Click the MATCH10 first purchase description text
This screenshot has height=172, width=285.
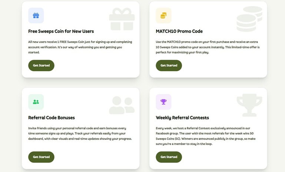click(x=208, y=47)
